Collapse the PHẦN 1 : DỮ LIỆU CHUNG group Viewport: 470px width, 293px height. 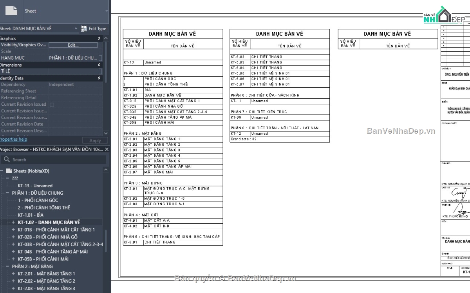coord(7,193)
